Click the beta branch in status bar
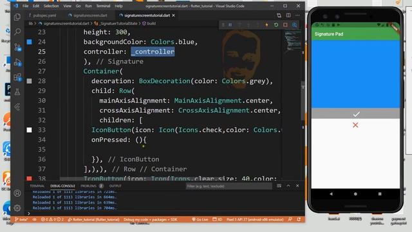 point(21,219)
